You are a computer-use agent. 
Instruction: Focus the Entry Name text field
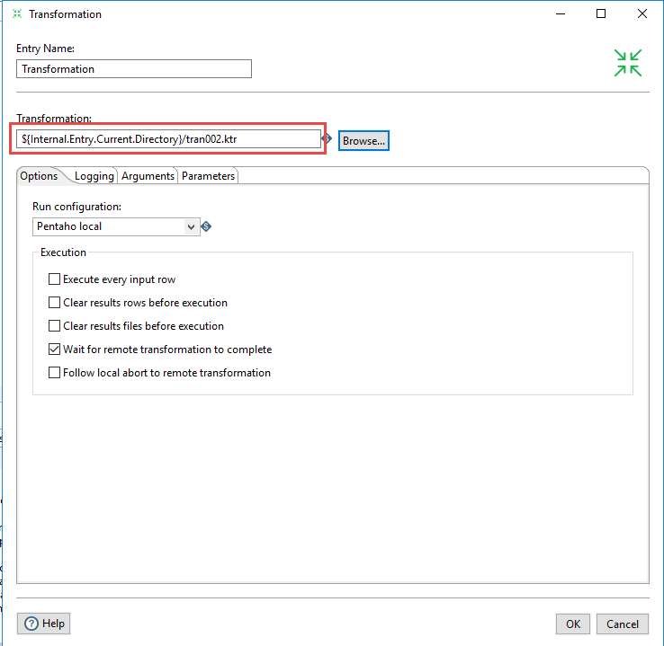tap(134, 69)
